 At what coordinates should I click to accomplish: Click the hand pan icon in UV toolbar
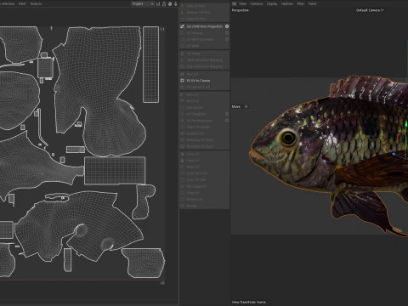point(170,3)
